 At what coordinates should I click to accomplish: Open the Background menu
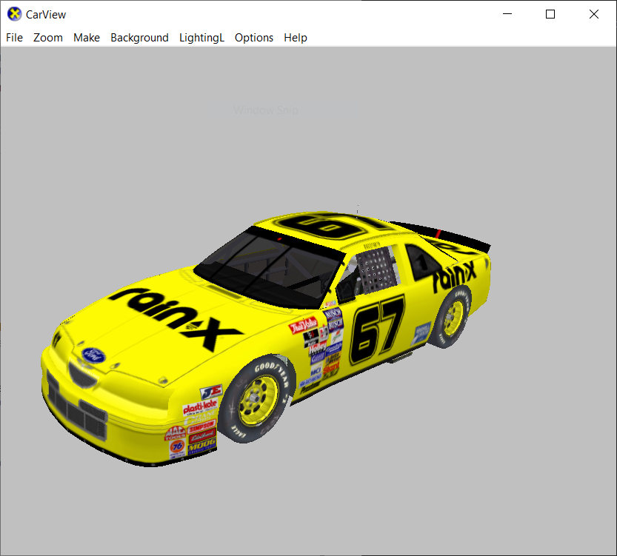tap(139, 38)
